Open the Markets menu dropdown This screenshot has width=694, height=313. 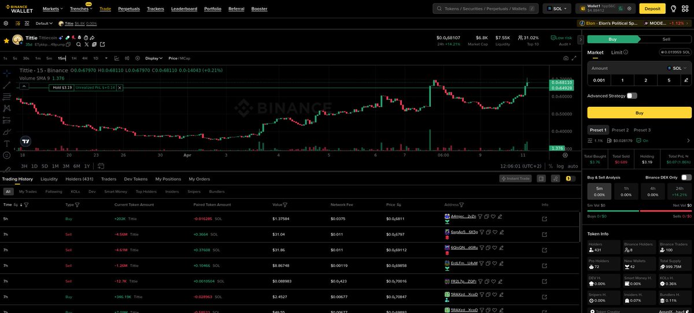point(53,9)
